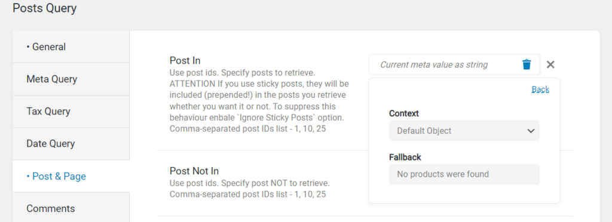Viewport: 612px width, 222px height.
Task: Open the Meta Query tab
Action: coord(71,79)
